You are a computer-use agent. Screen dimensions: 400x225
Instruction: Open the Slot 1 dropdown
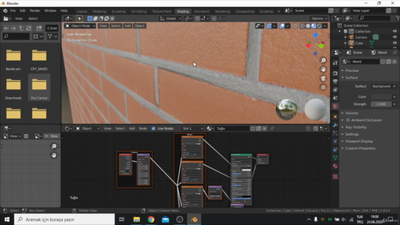click(192, 128)
